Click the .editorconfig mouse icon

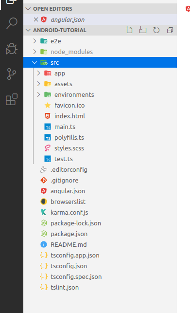(x=44, y=170)
